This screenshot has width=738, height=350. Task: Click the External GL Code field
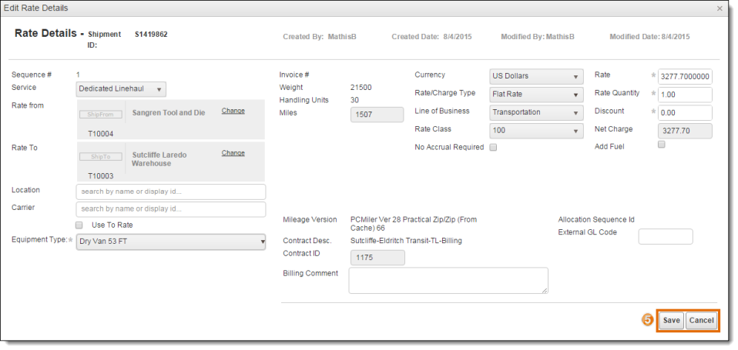tap(666, 237)
